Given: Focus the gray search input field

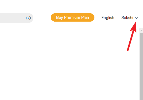Looking at the screenshot, I should tap(17, 18).
